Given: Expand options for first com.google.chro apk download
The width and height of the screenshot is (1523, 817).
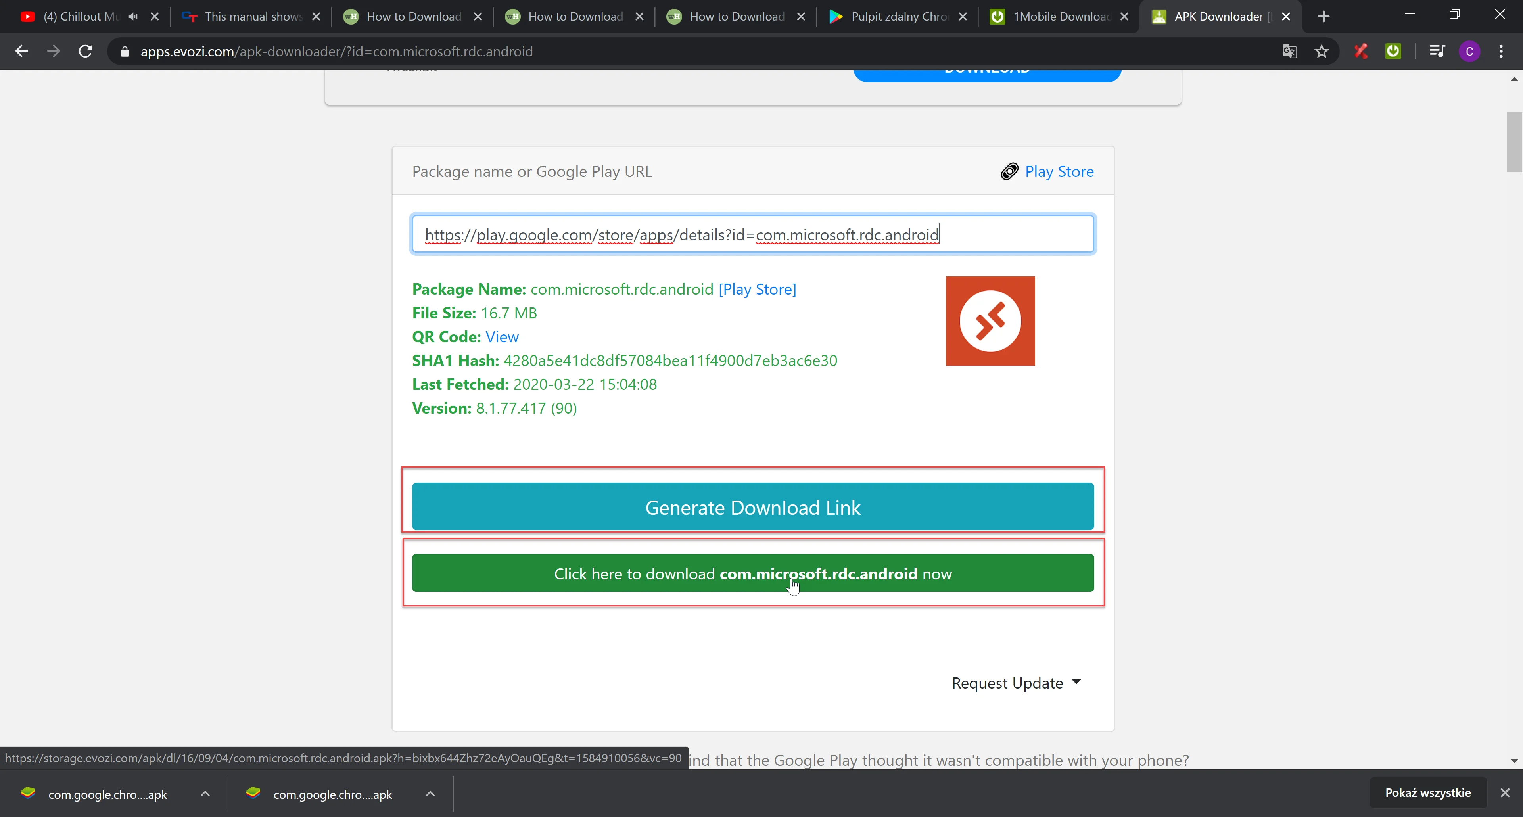Looking at the screenshot, I should coord(205,794).
